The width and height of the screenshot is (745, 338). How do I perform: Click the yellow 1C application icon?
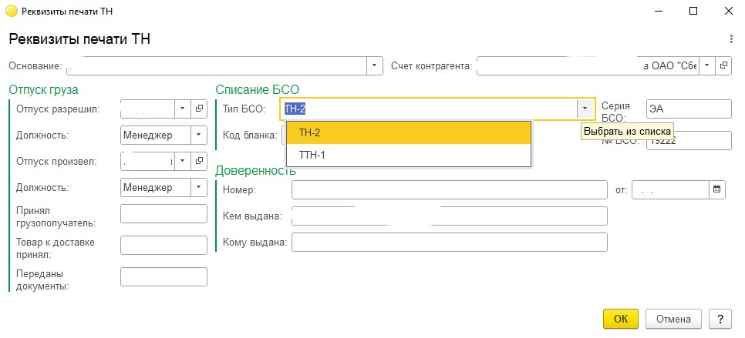[12, 11]
